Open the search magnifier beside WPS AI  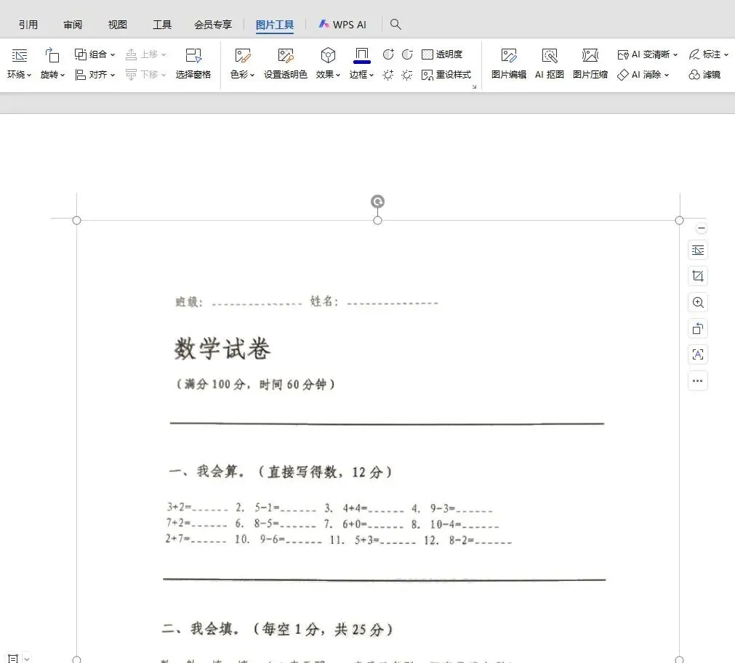pos(395,24)
